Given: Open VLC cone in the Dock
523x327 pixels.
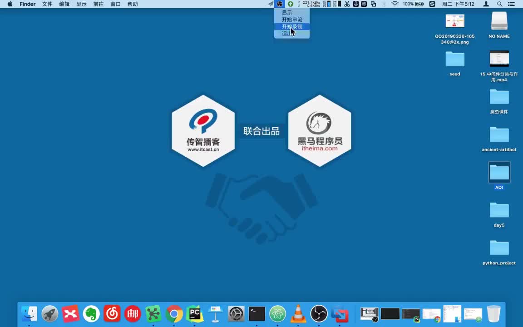Looking at the screenshot, I should 298,314.
